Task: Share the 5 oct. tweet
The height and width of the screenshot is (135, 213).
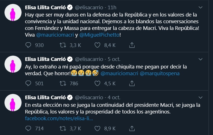Action: [132, 83]
